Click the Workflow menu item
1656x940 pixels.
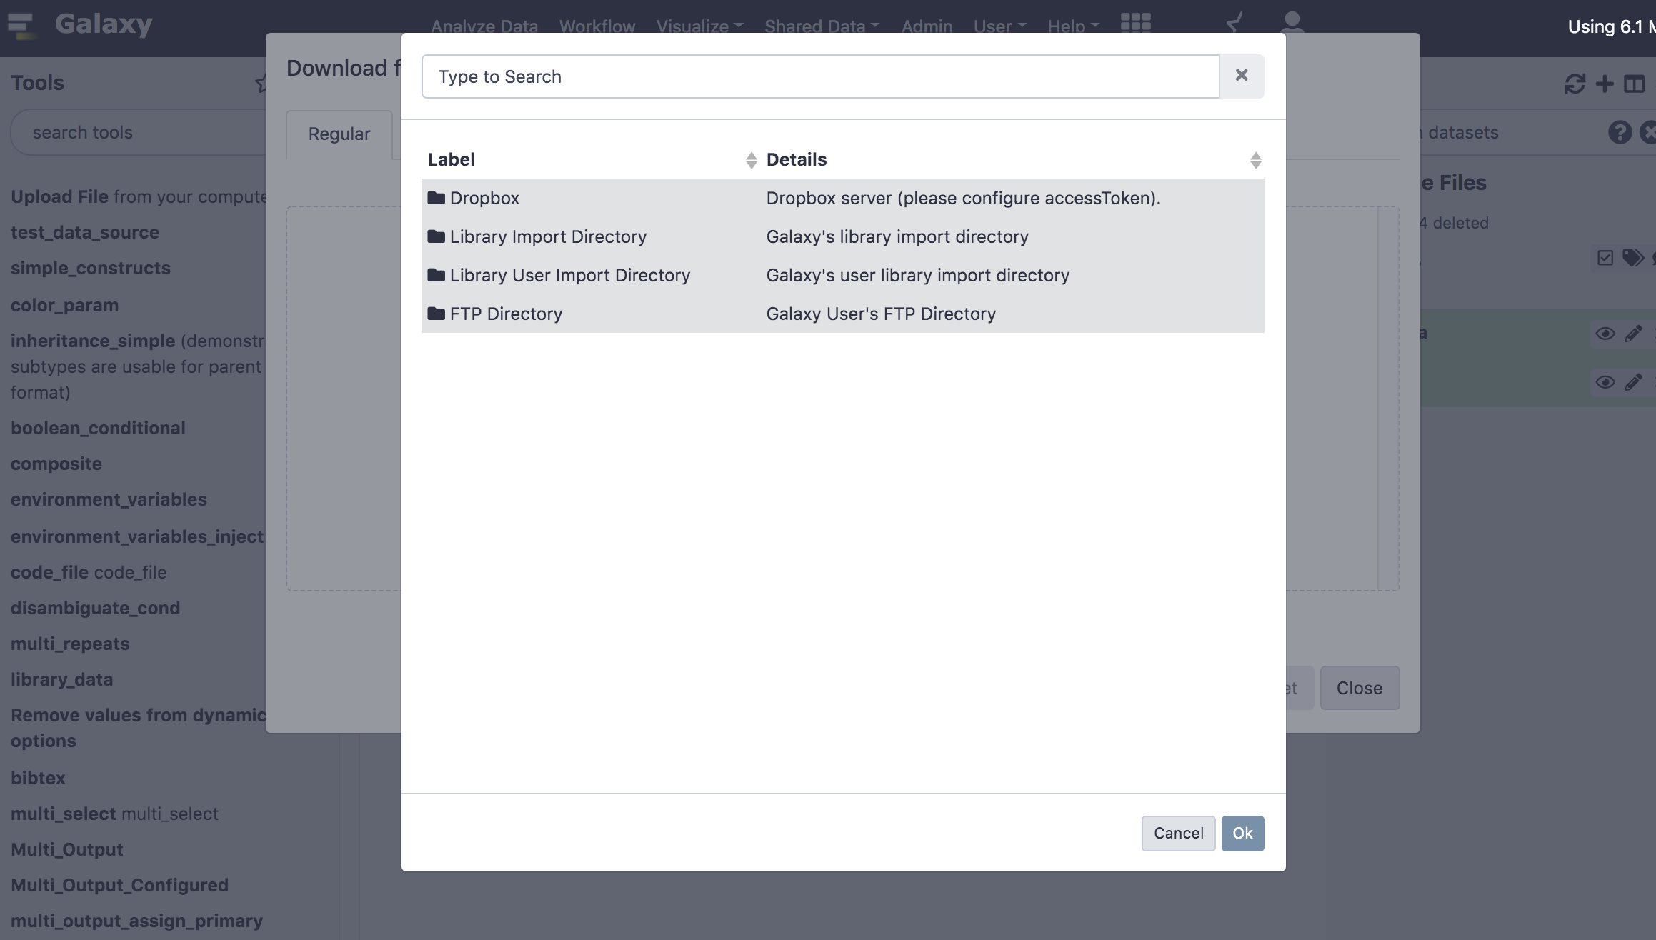point(596,24)
